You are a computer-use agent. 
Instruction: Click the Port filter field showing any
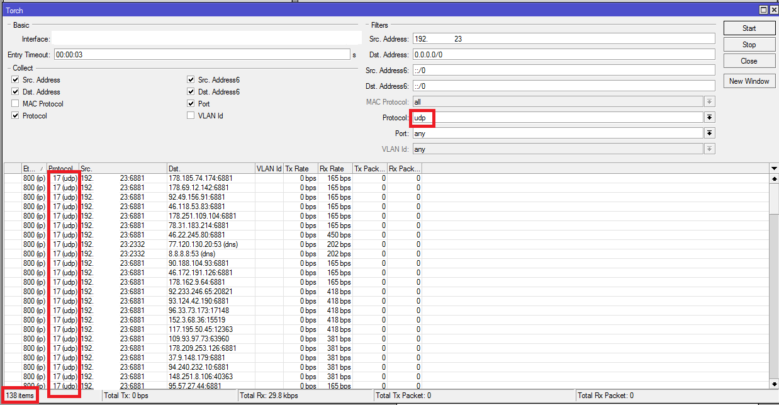pyautogui.click(x=558, y=134)
